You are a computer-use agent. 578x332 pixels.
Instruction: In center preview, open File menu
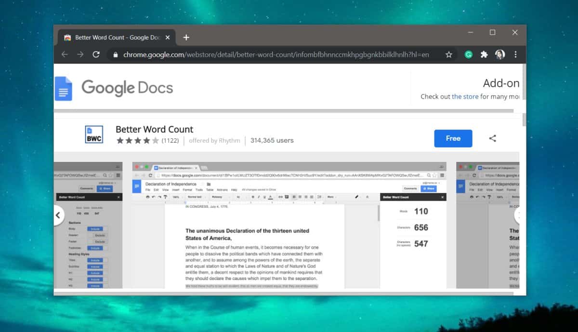pos(148,190)
